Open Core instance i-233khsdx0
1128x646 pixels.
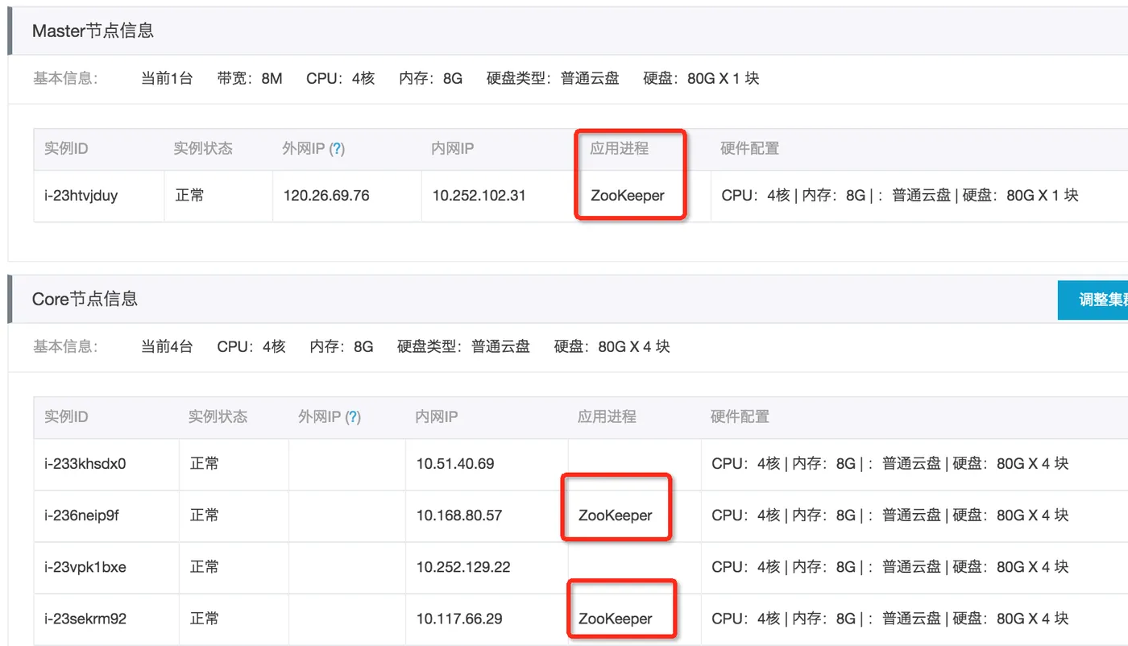(x=85, y=464)
